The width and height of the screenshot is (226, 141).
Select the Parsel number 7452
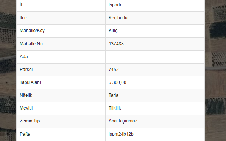[x=114, y=70]
